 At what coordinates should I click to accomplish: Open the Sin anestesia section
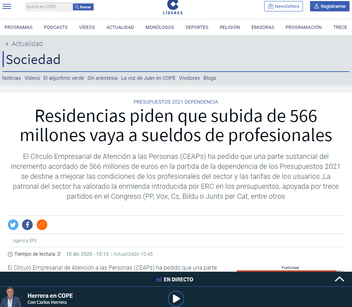coord(102,78)
